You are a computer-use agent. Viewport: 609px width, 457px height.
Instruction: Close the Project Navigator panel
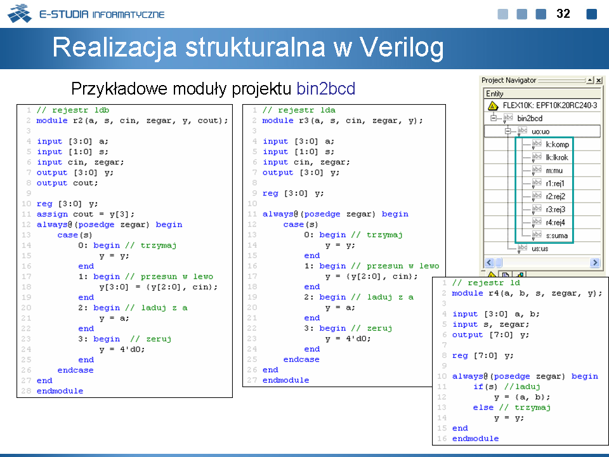pyautogui.click(x=599, y=80)
